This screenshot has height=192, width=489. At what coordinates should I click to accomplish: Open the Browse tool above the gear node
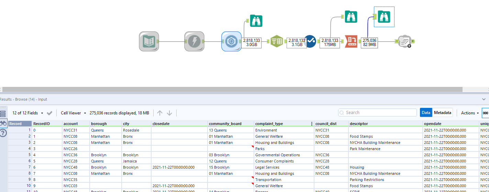(x=256, y=21)
